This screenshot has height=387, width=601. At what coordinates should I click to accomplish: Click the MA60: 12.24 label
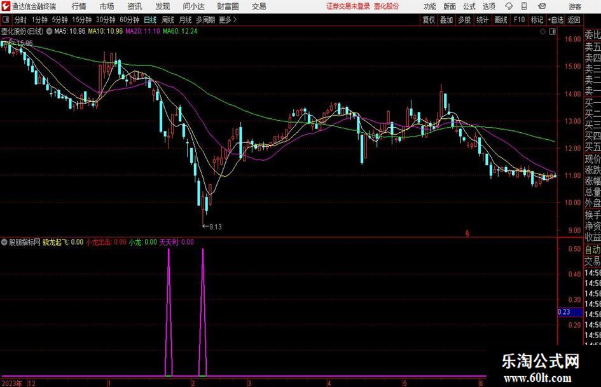180,31
